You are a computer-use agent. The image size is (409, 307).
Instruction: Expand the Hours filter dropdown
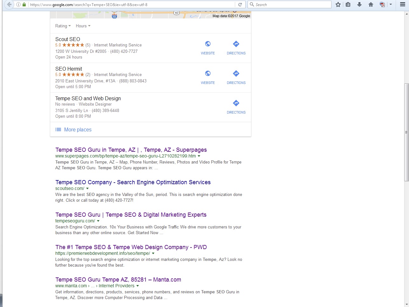pyautogui.click(x=83, y=26)
